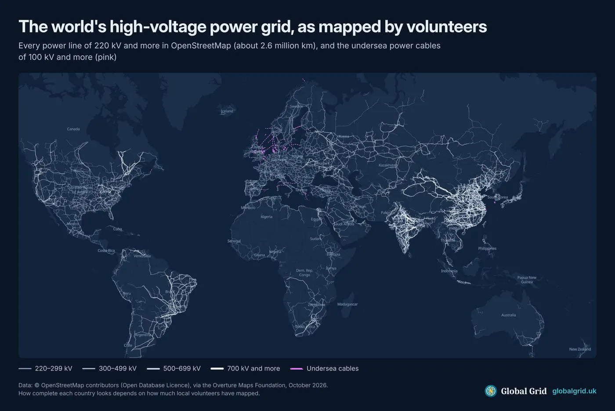615x411 pixels.
Task: Select the '300–499 kV' legend label
Action: (x=118, y=368)
